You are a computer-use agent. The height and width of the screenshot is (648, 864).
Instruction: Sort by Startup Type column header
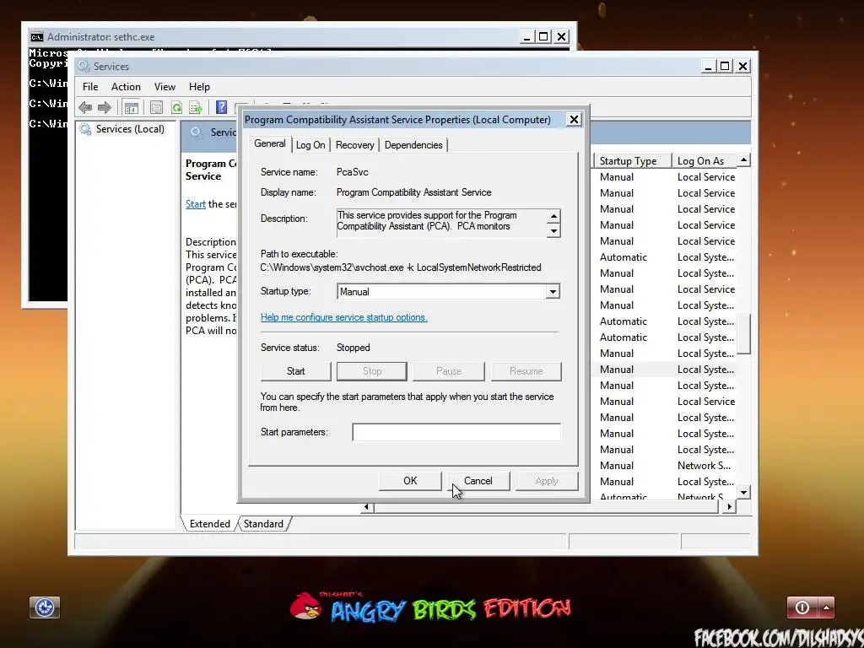pos(632,161)
